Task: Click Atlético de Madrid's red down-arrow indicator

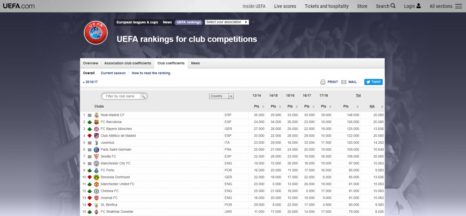Action: pos(90,136)
